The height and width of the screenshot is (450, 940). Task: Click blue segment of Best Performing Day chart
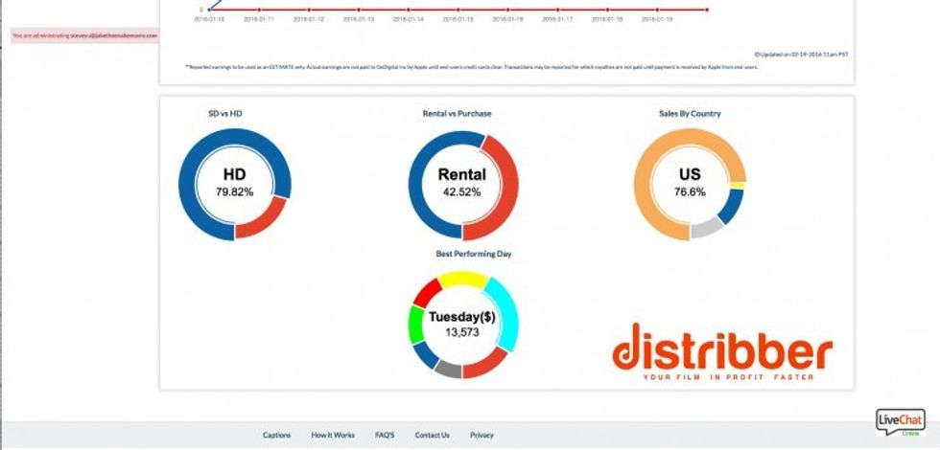425,355
